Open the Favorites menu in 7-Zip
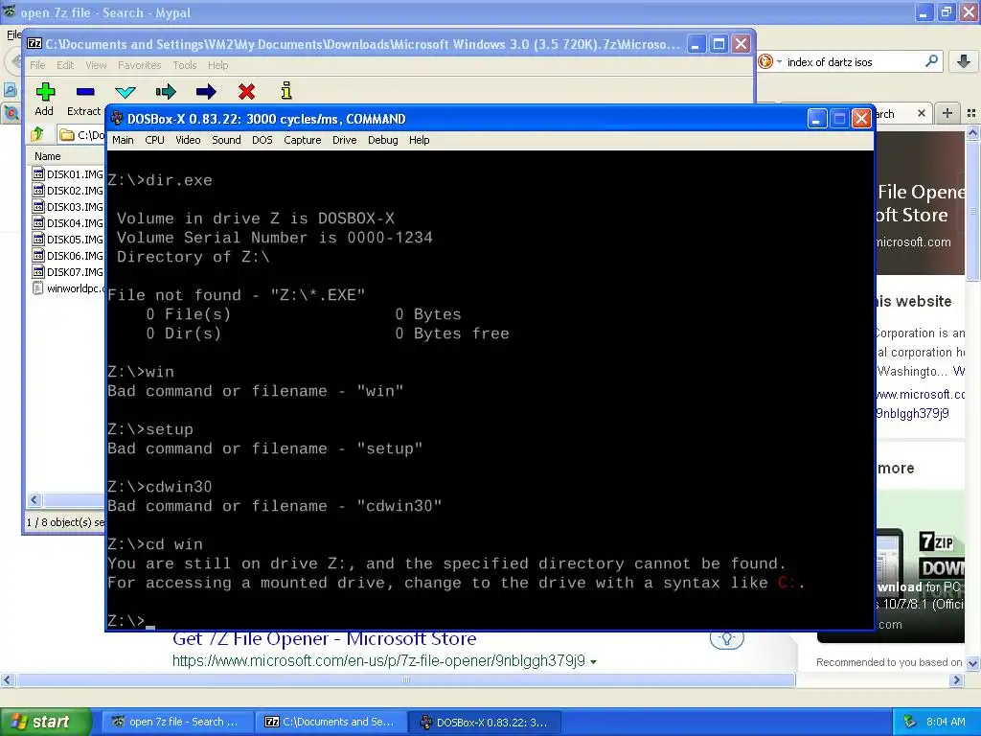Screen dimensions: 981x736 (140, 65)
